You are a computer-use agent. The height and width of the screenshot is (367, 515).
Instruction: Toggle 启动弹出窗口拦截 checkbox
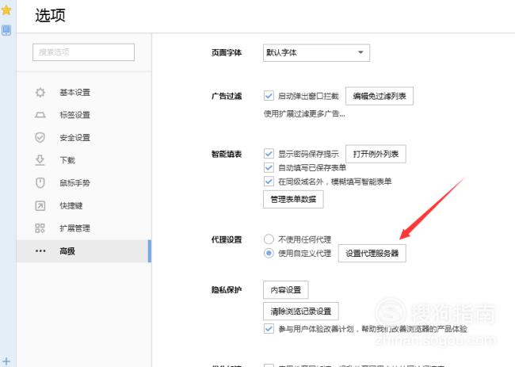coord(269,96)
